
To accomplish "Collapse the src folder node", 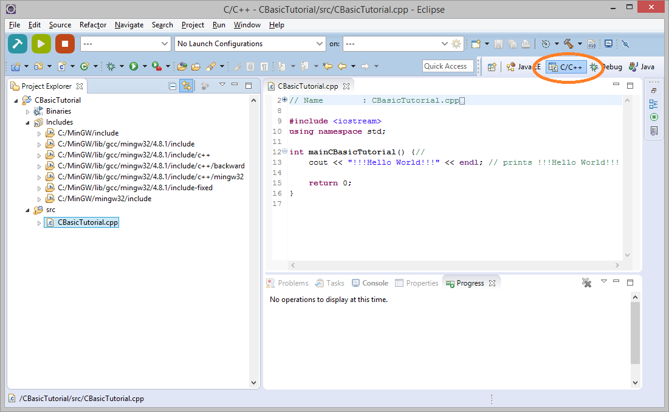I will point(28,210).
